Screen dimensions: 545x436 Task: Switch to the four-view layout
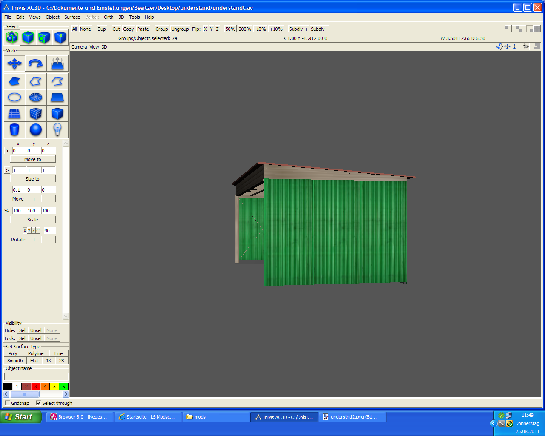click(537, 29)
